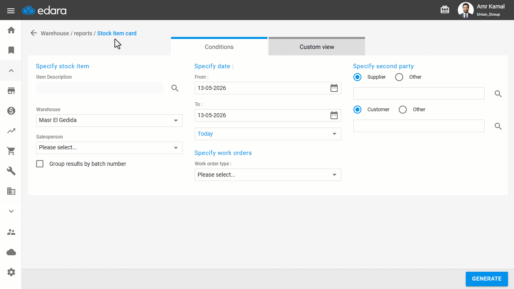
Task: Open calendar picker for To date
Action: click(334, 115)
